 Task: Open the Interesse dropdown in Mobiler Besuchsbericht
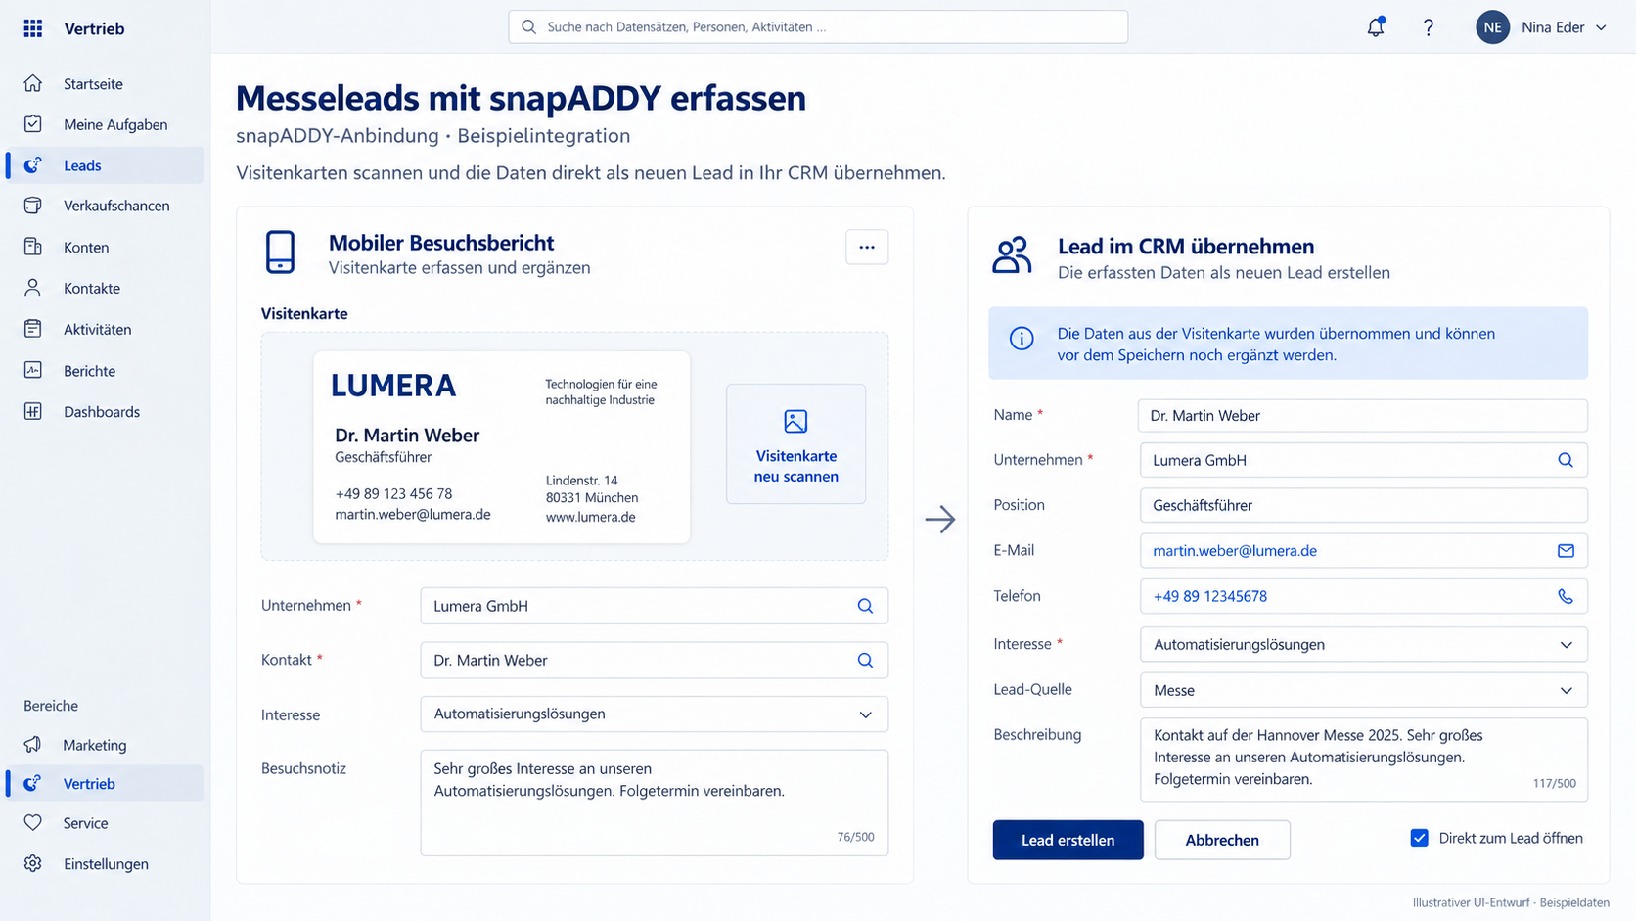click(x=654, y=714)
